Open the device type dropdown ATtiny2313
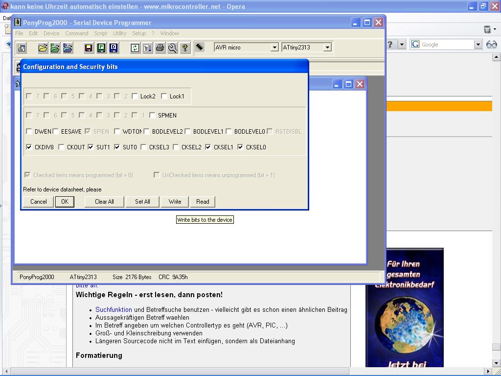The height and width of the screenshot is (376, 501). point(327,47)
